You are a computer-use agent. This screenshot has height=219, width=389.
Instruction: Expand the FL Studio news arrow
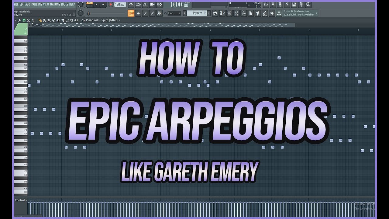click(x=317, y=13)
